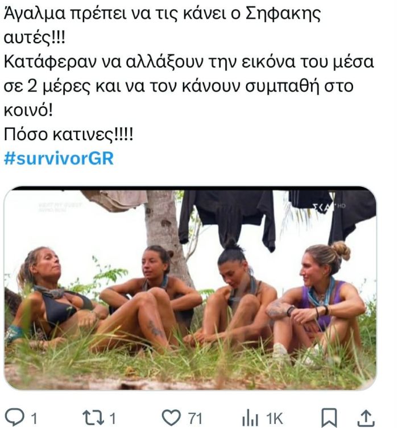Open the view analytics bar chart icon
The image size is (398, 428).
(250, 418)
